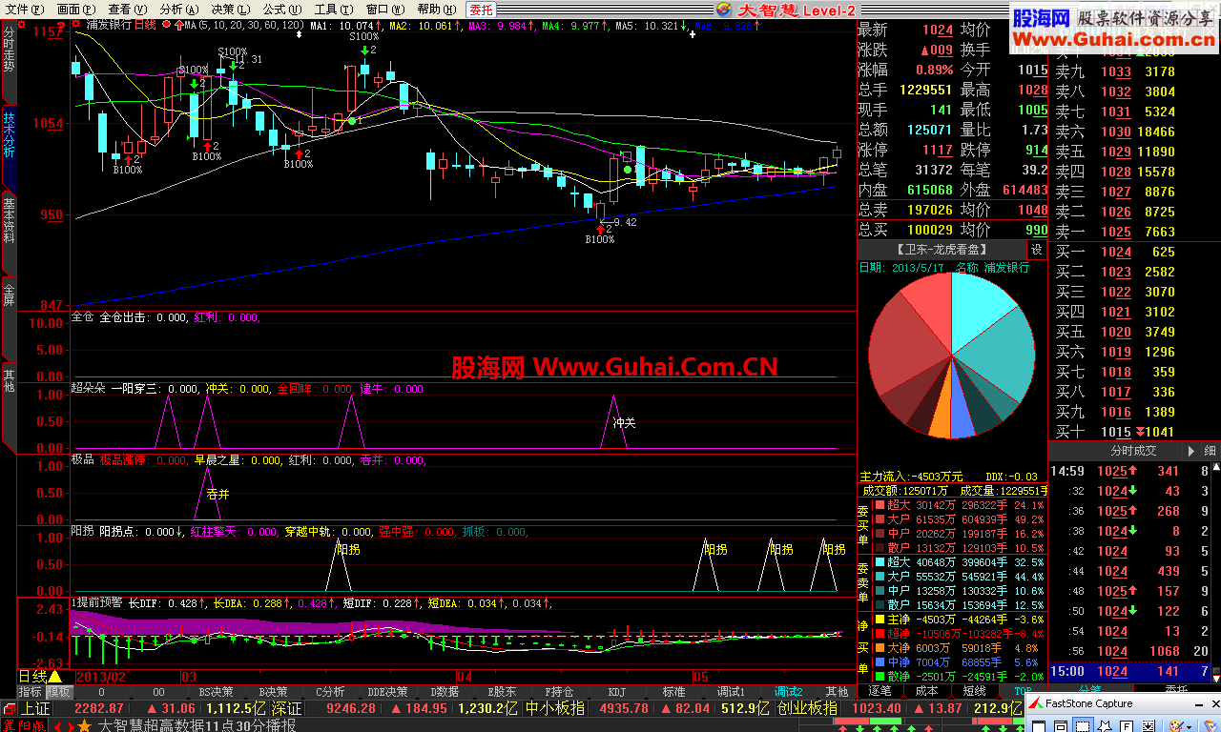
Task: Click the 买一 1024 bid price row
Action: coord(1134,252)
